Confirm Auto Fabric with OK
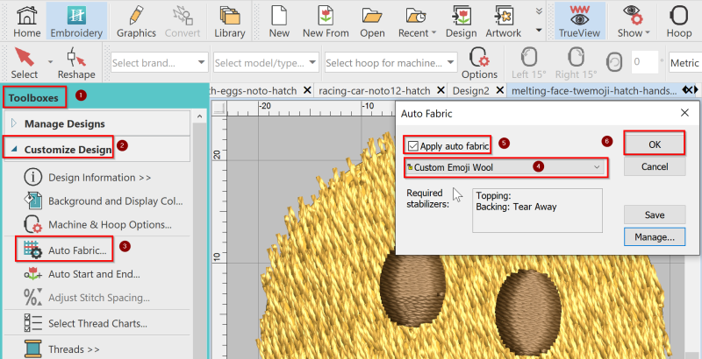This screenshot has height=359, width=702. pos(654,144)
